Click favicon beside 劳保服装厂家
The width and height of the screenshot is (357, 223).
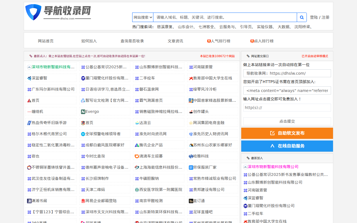point(191,168)
